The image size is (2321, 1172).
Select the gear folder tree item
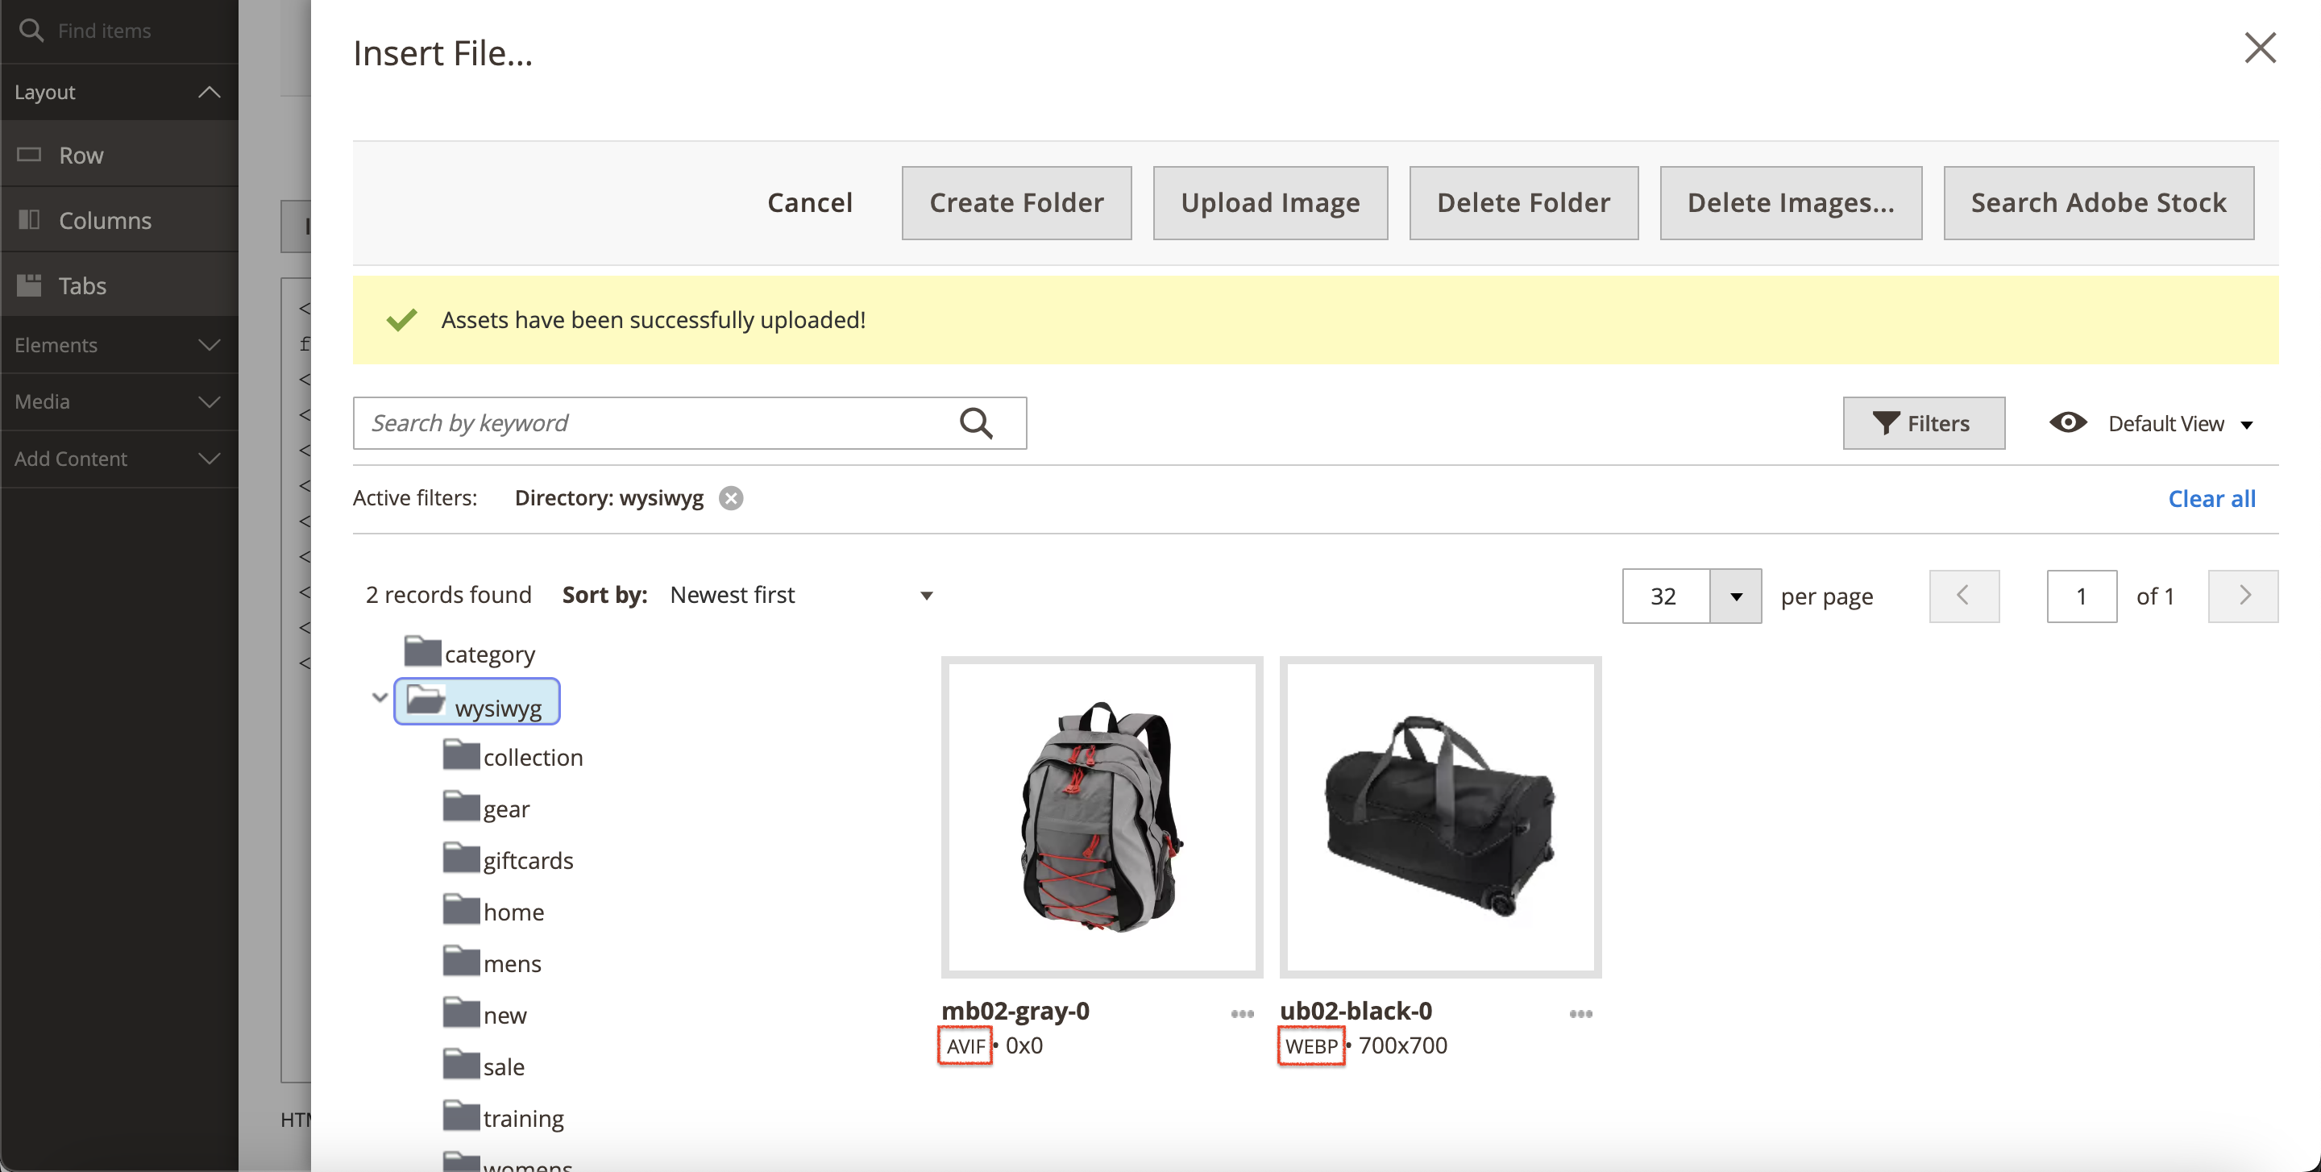[507, 808]
